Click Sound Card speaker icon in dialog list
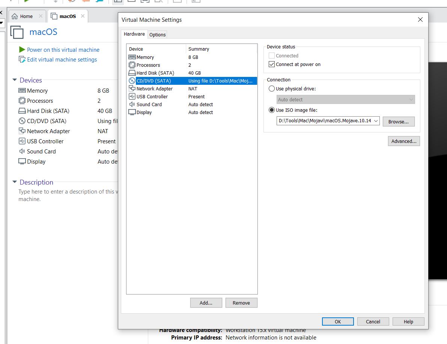Viewport: 447px width, 344px height. pos(132,104)
